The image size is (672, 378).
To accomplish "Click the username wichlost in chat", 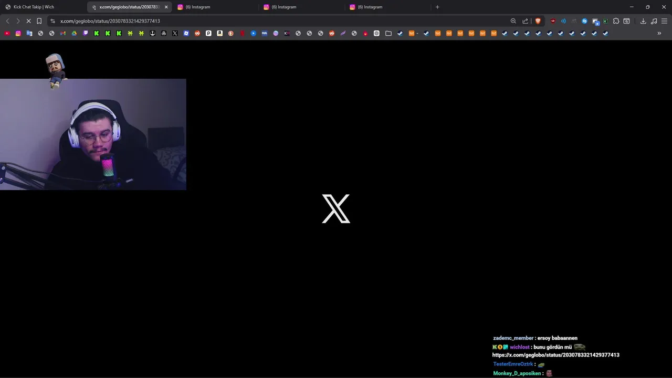I will [x=520, y=347].
